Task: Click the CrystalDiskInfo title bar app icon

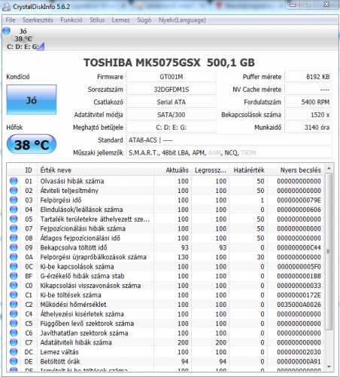Action: [x=6, y=7]
